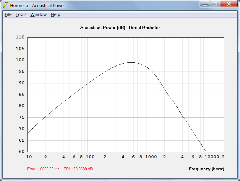
Task: Open the Tools menu
Action: (x=21, y=14)
